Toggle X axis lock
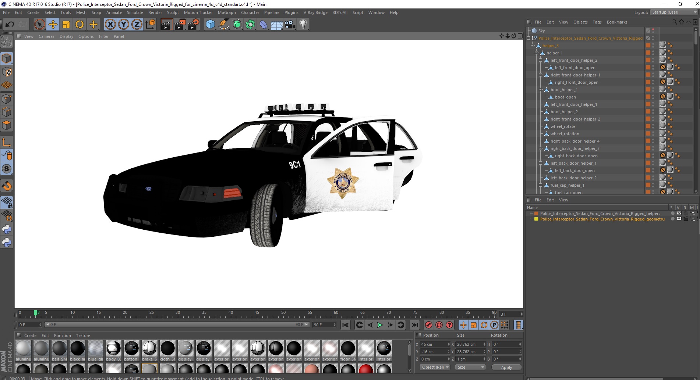The image size is (700, 380). [x=110, y=25]
